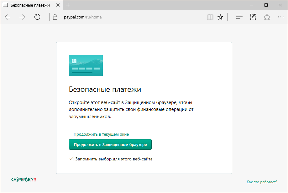Viewport: 288px width, 193px height.
Task: View site security via the lock icon
Action: click(55, 17)
